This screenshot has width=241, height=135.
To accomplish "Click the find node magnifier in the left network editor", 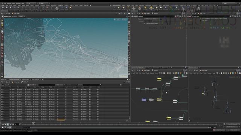I will (x=185, y=73).
